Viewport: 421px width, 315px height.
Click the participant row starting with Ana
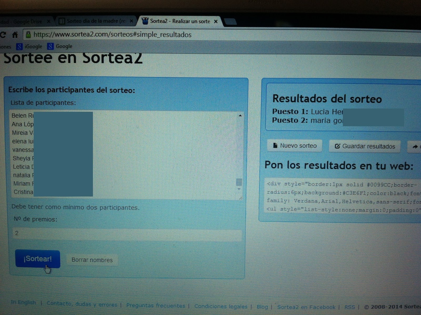click(x=23, y=124)
